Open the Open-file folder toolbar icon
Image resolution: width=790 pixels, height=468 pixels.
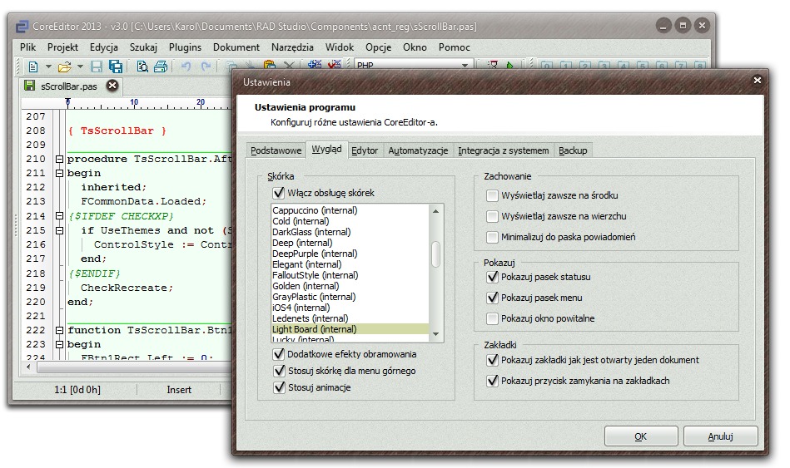tap(64, 67)
